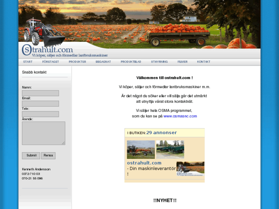The image size is (279, 209).
Task: Go to the UTHYRNING section
Action: 159,62
